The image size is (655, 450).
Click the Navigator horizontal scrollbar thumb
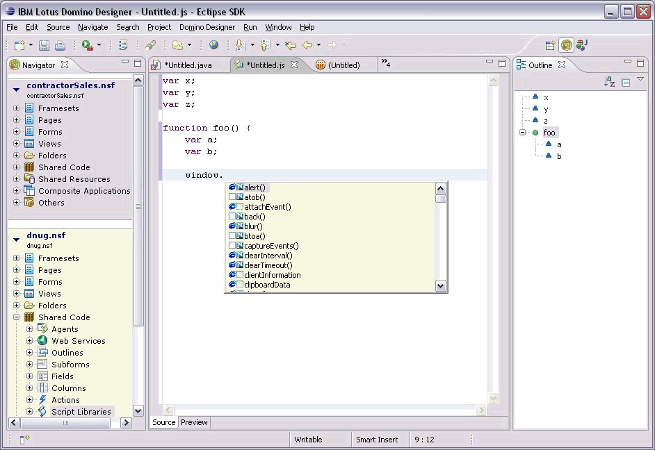(x=65, y=423)
